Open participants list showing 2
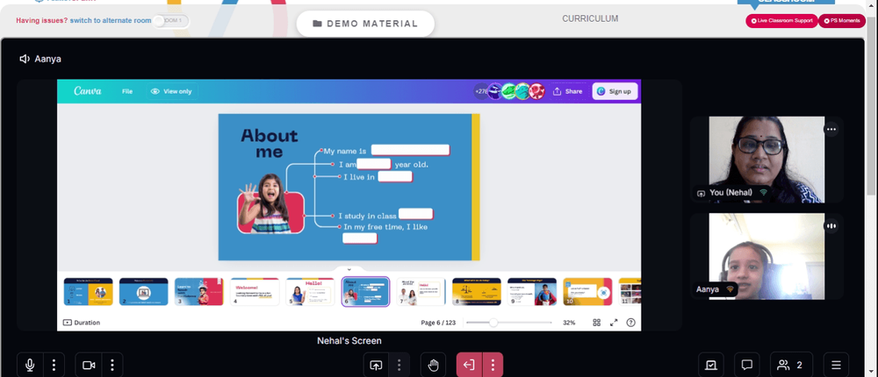878x377 pixels. [791, 366]
